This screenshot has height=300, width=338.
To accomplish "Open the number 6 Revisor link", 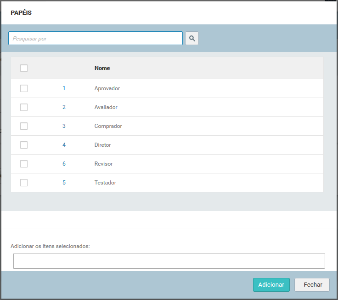I will tap(64, 164).
